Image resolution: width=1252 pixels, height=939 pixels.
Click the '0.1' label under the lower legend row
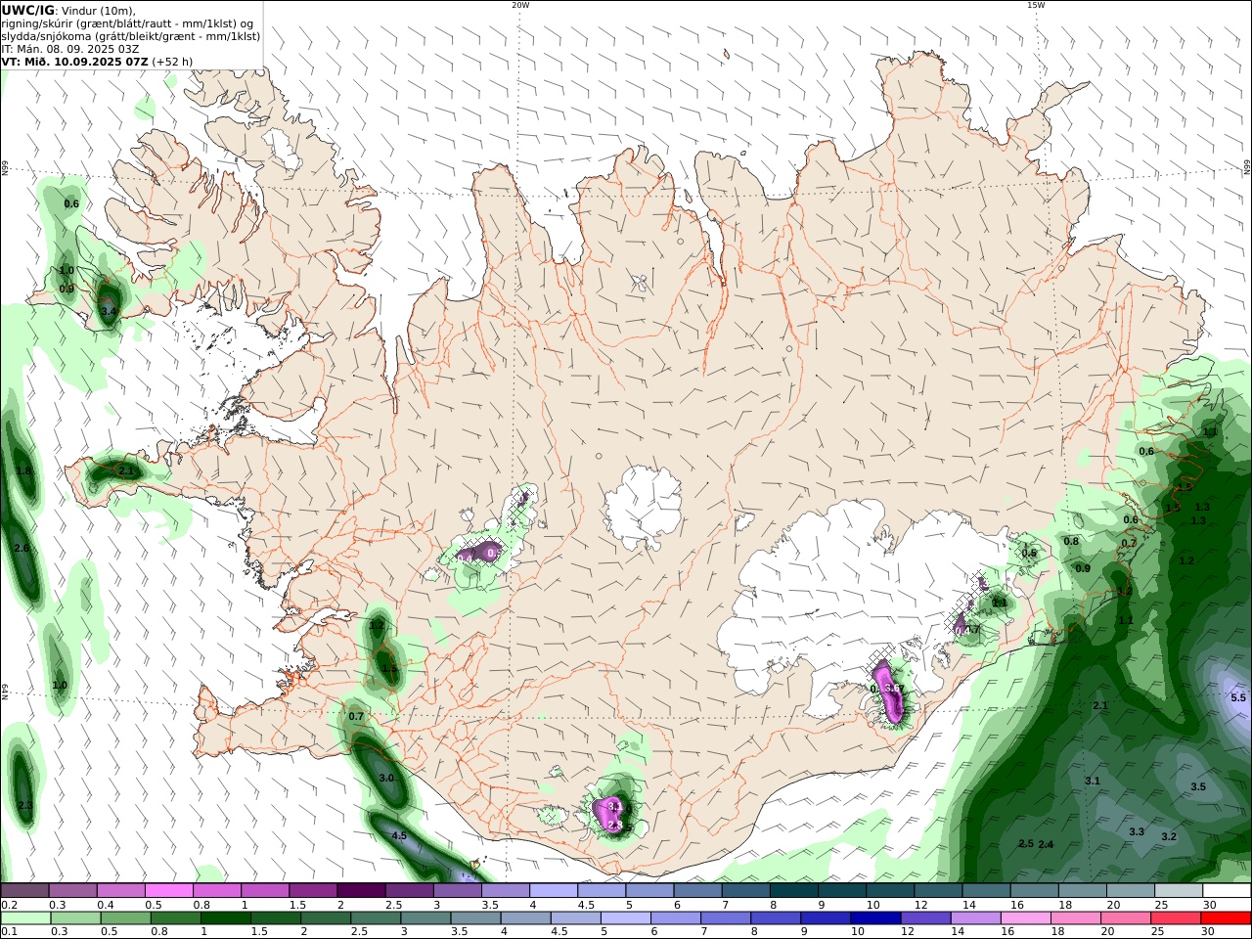pyautogui.click(x=8, y=932)
